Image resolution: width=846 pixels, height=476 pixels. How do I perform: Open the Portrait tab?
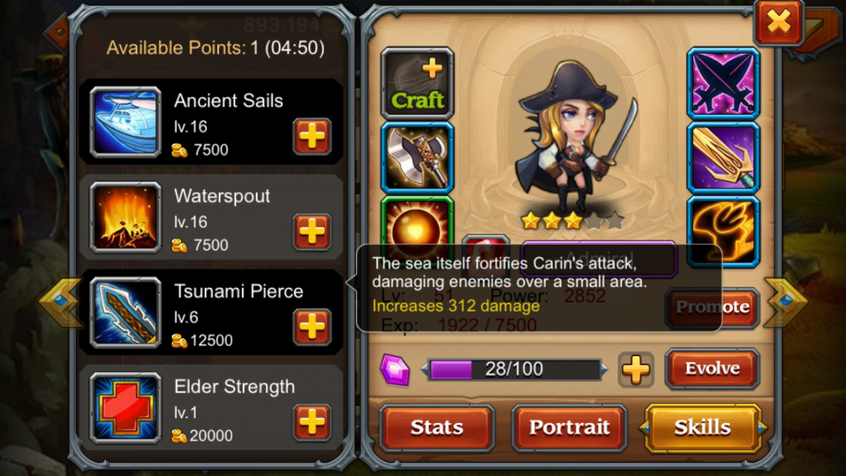pyautogui.click(x=569, y=427)
